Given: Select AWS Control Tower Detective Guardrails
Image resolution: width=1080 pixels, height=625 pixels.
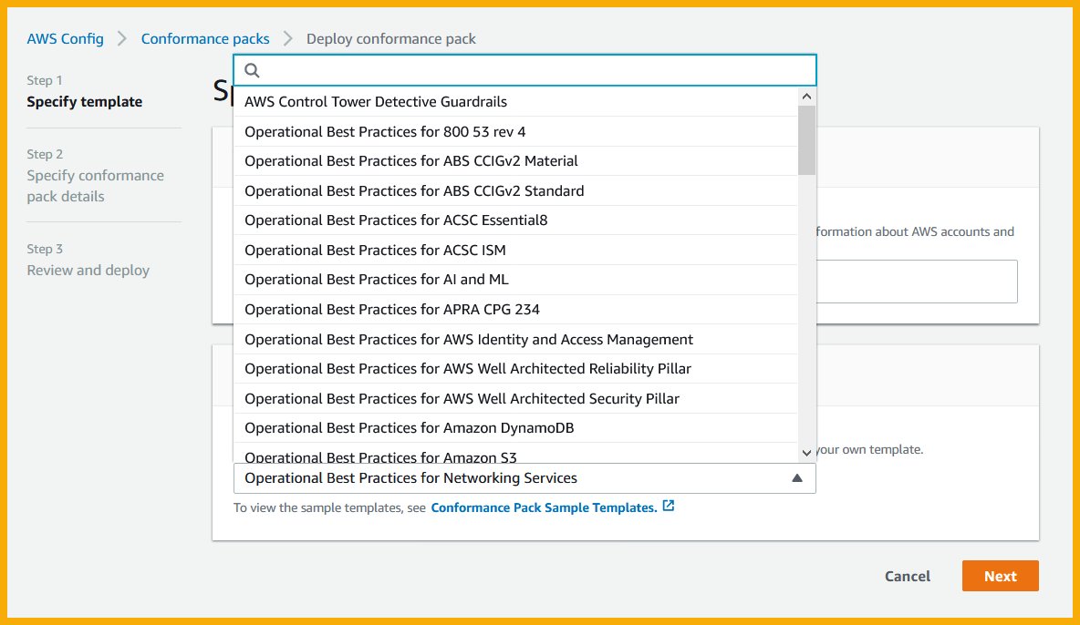Looking at the screenshot, I should 515,102.
